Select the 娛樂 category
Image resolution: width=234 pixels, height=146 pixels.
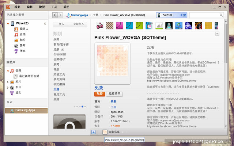(x=56, y=39)
